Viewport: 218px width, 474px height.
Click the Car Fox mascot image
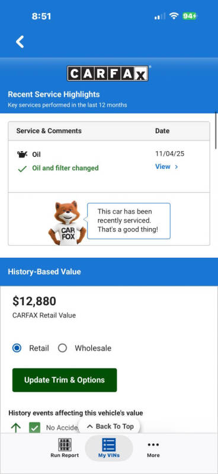pos(67,223)
